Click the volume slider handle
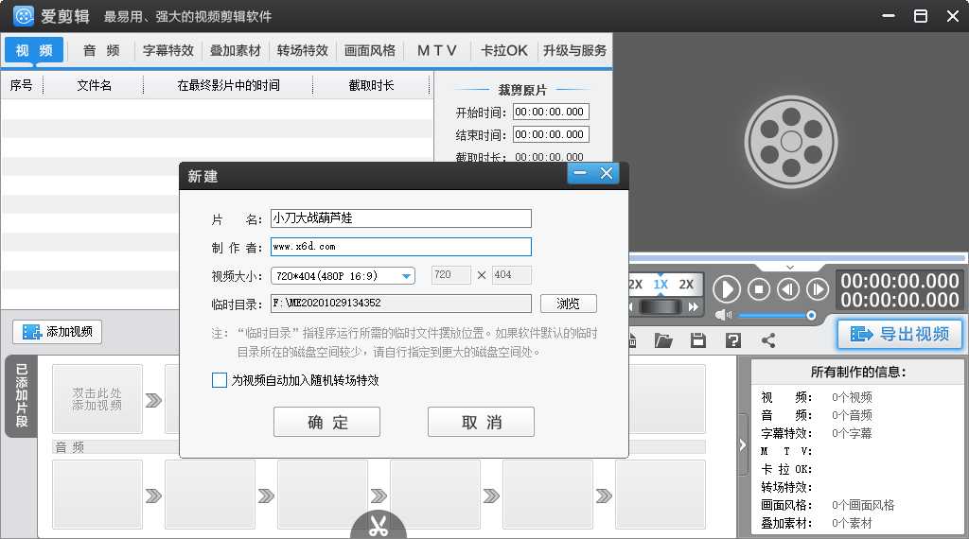 (811, 315)
